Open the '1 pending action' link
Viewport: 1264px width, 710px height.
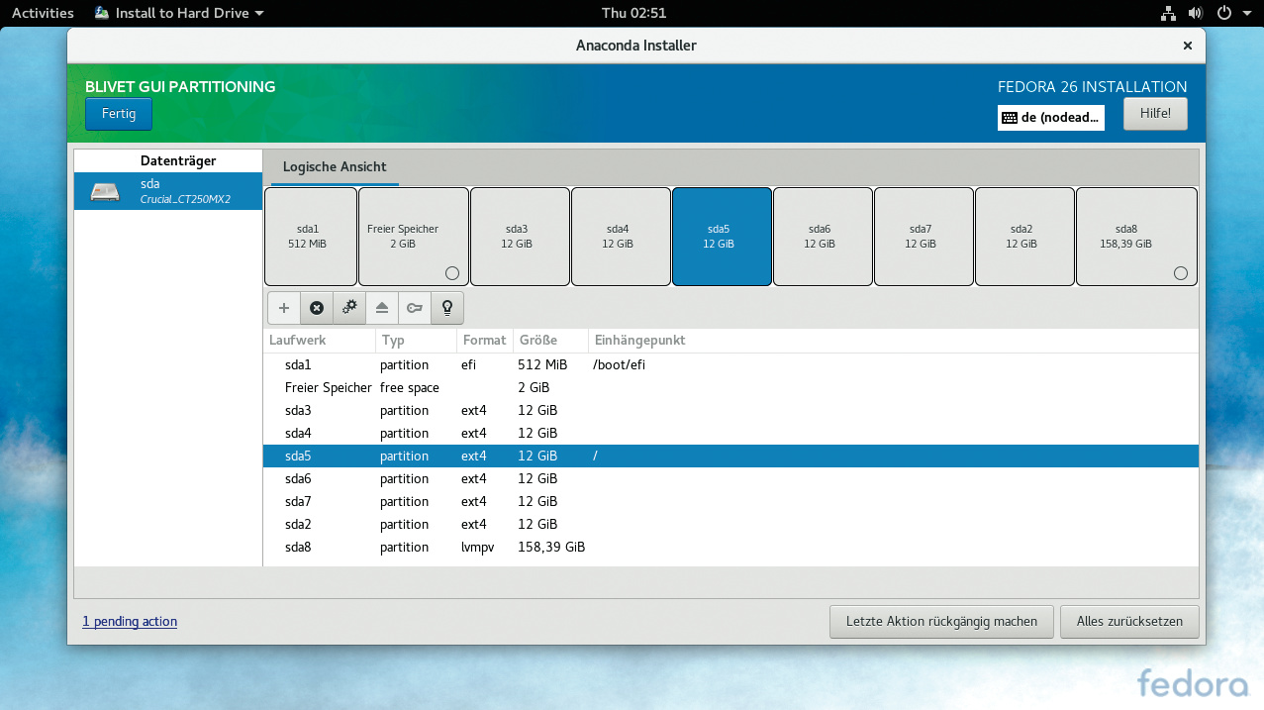pyautogui.click(x=130, y=622)
